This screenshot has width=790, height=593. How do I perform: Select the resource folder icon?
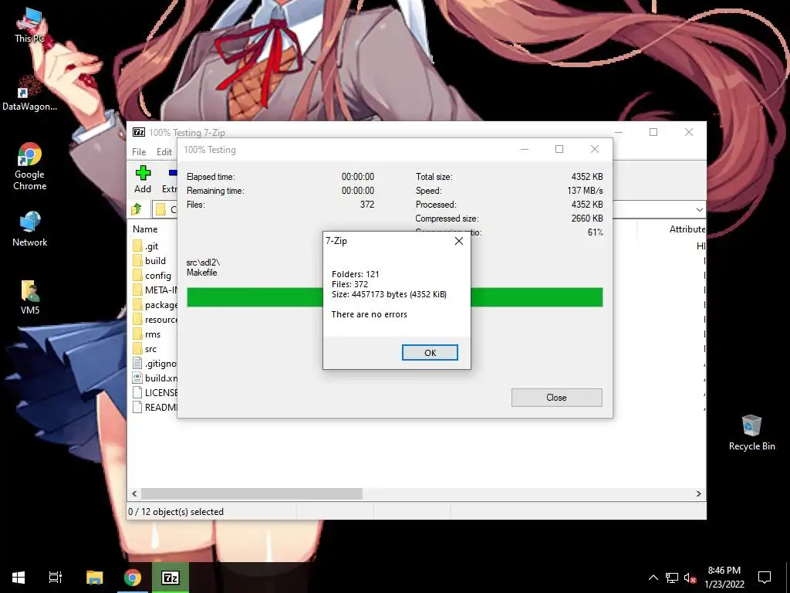tap(137, 319)
